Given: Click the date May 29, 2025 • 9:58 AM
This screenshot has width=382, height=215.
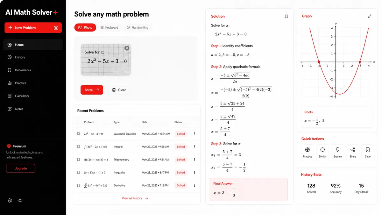Looking at the screenshot, I should coord(156,147).
